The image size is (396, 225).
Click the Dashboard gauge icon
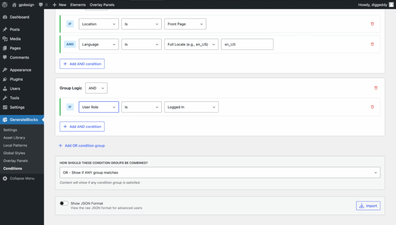click(x=5, y=17)
